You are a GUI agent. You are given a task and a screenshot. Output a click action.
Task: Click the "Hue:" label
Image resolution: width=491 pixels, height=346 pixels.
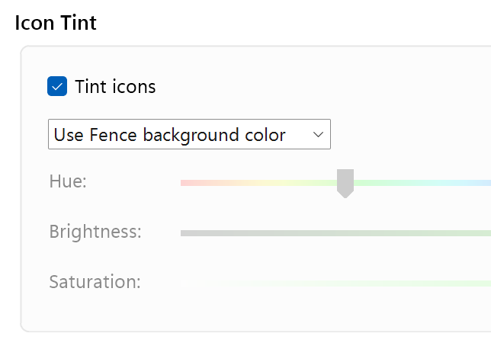68,181
